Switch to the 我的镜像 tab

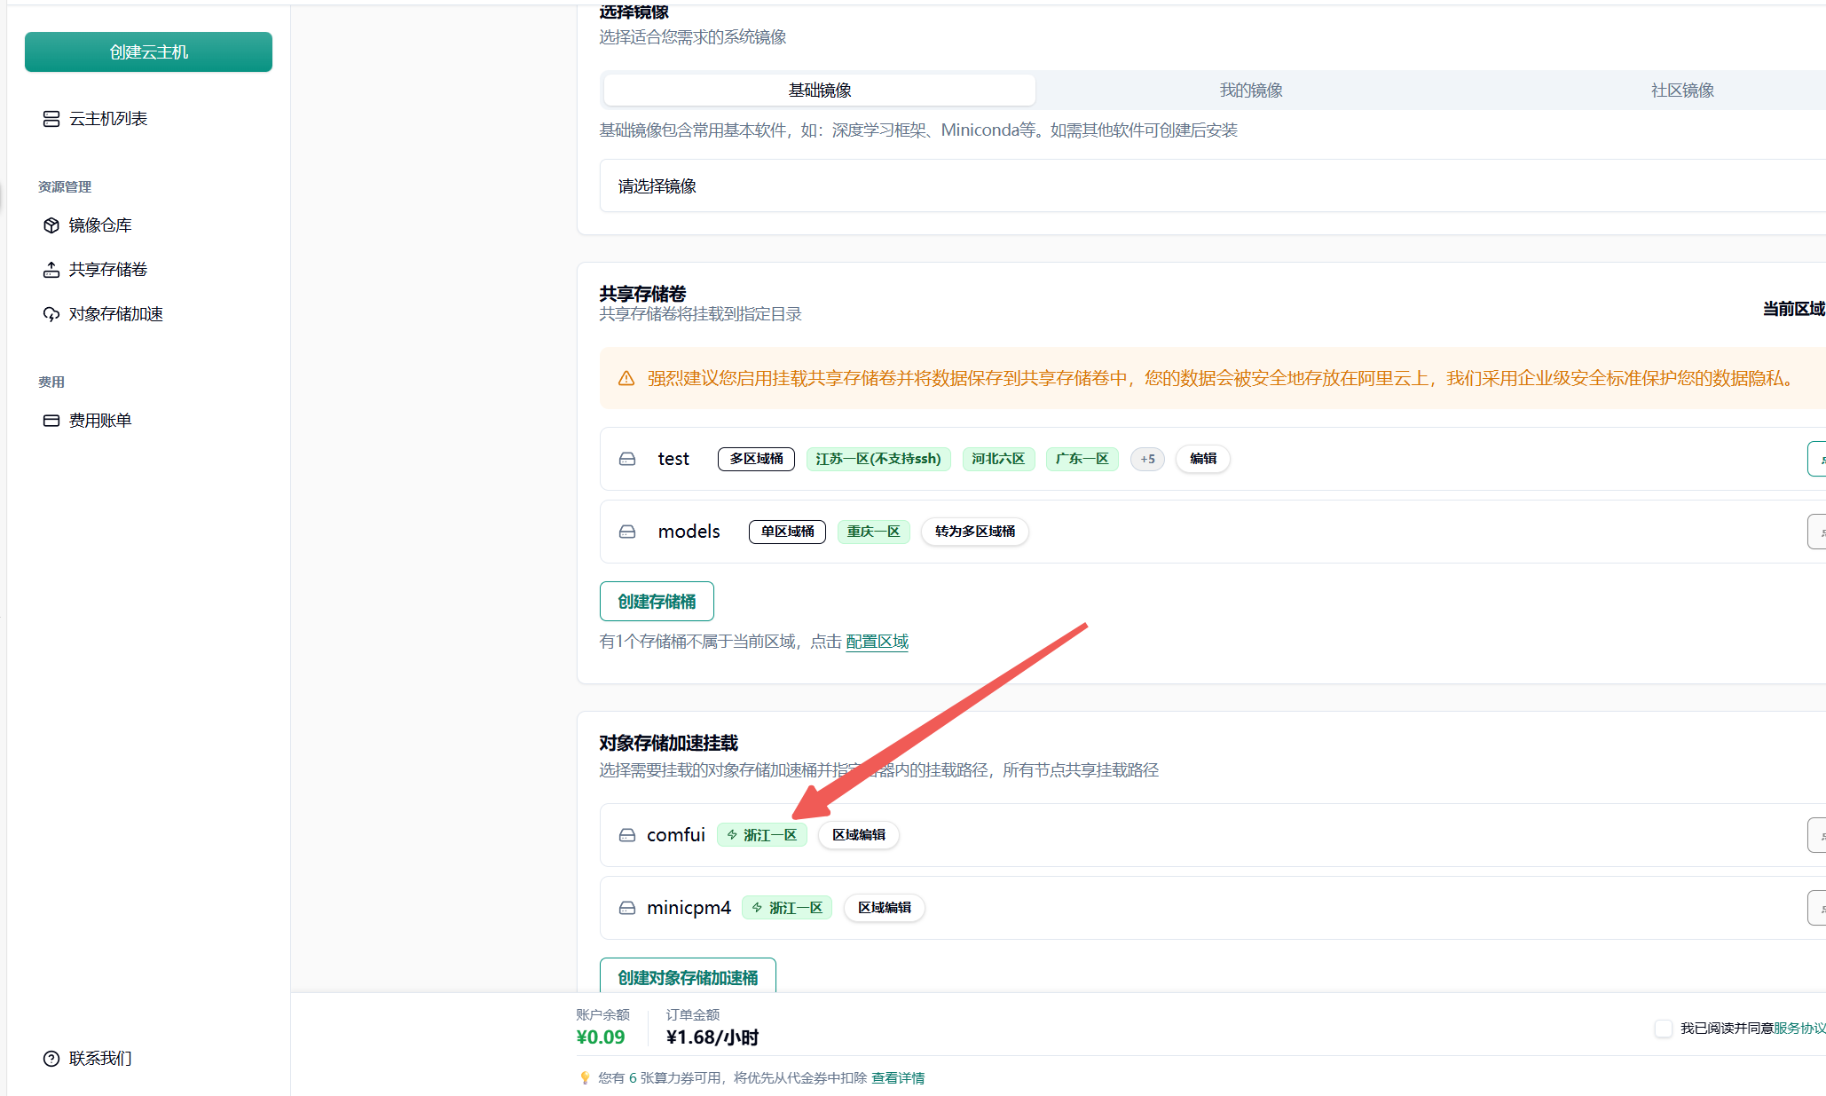(1250, 91)
